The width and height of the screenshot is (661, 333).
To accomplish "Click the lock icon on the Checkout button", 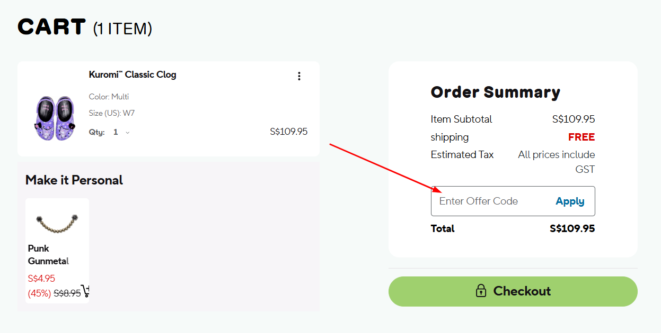I will 481,291.
